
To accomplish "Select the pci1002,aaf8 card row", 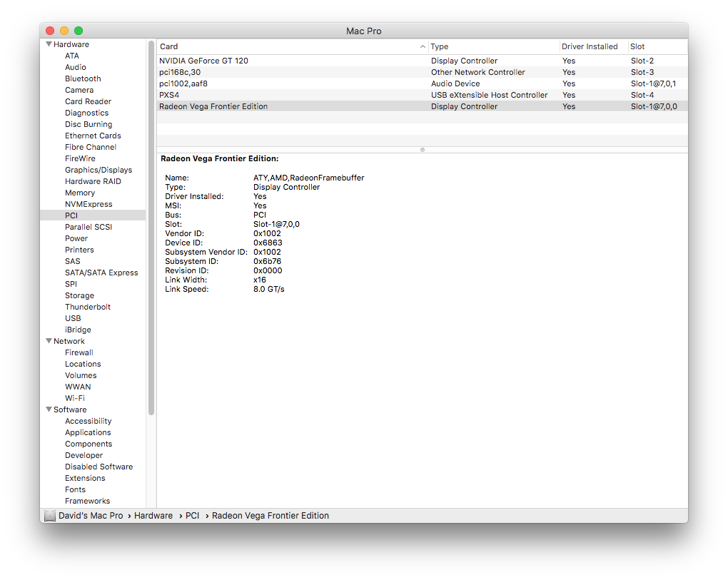I will [x=423, y=83].
